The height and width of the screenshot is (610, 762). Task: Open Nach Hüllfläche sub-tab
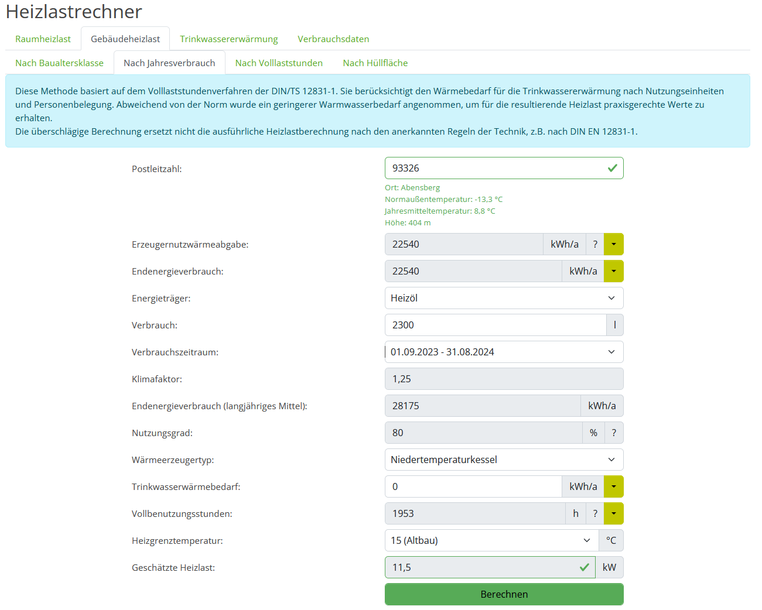click(375, 63)
